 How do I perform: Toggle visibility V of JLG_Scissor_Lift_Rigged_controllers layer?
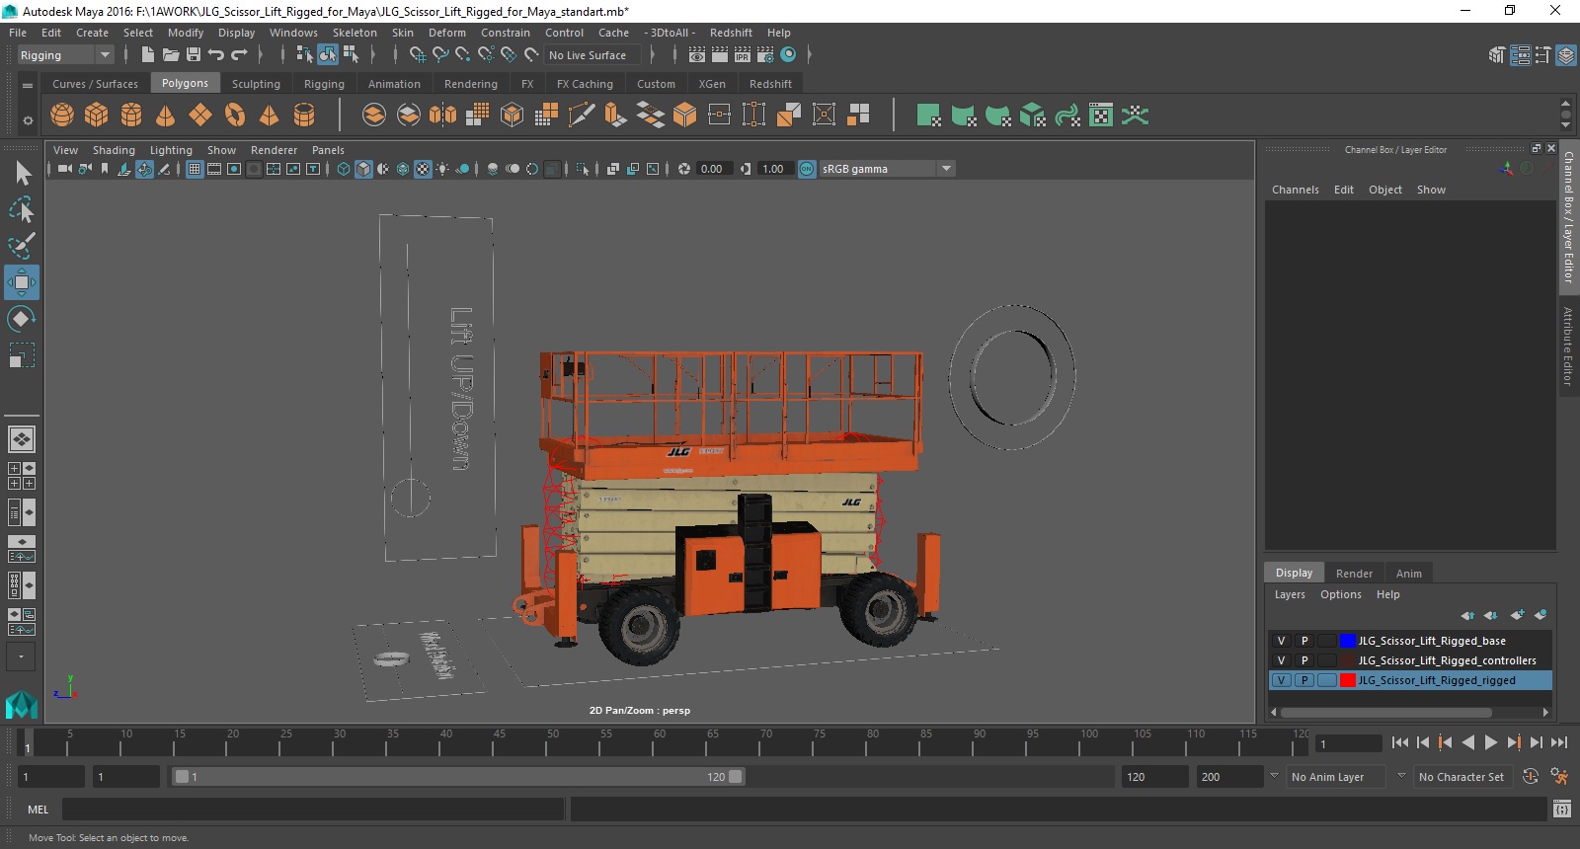tap(1282, 660)
